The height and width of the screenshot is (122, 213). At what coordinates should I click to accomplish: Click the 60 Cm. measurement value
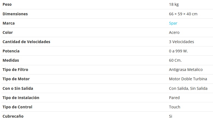coord(175,60)
